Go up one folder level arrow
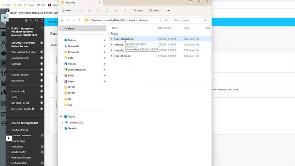Viewport: 295px width, 166px height. click(79, 20)
